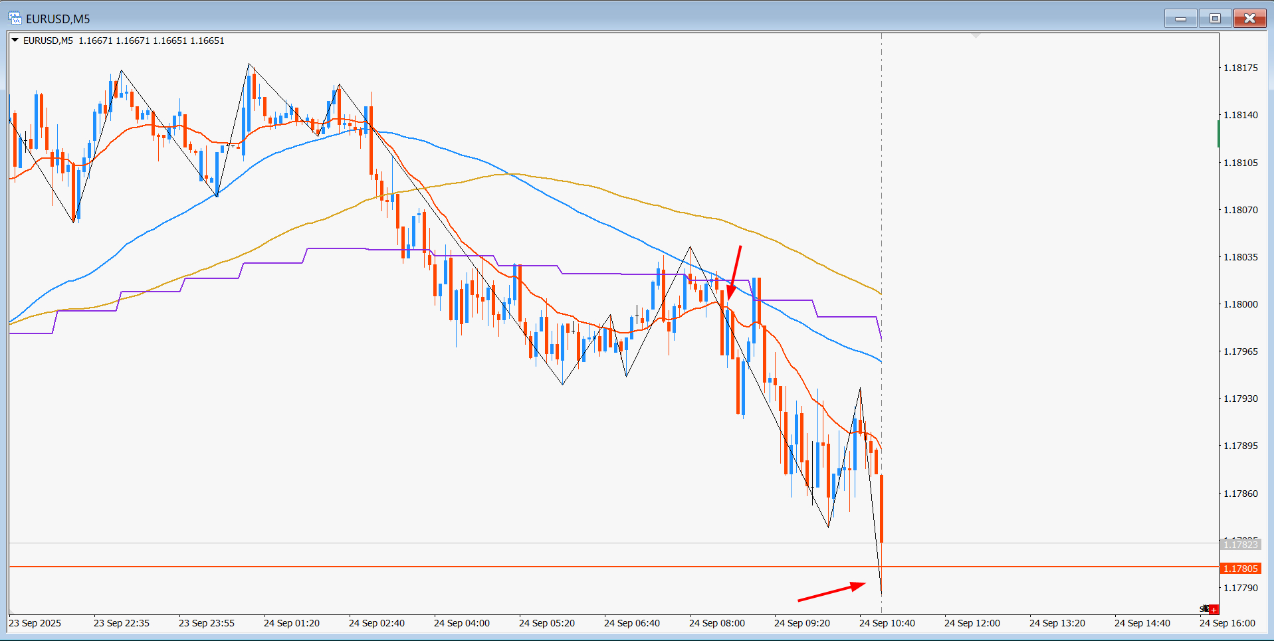Click the 1.17860 price scale label
1274x641 pixels.
click(x=1241, y=494)
